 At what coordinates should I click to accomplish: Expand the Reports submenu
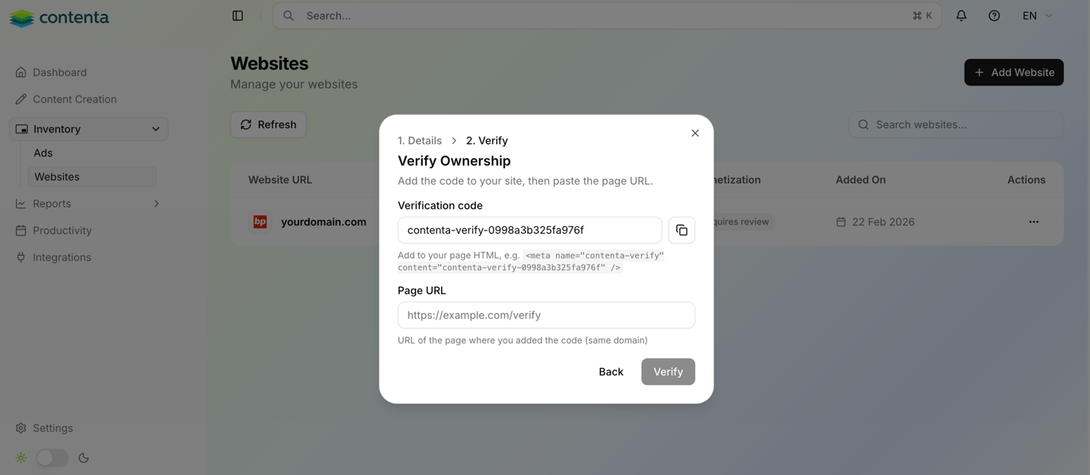(x=156, y=204)
